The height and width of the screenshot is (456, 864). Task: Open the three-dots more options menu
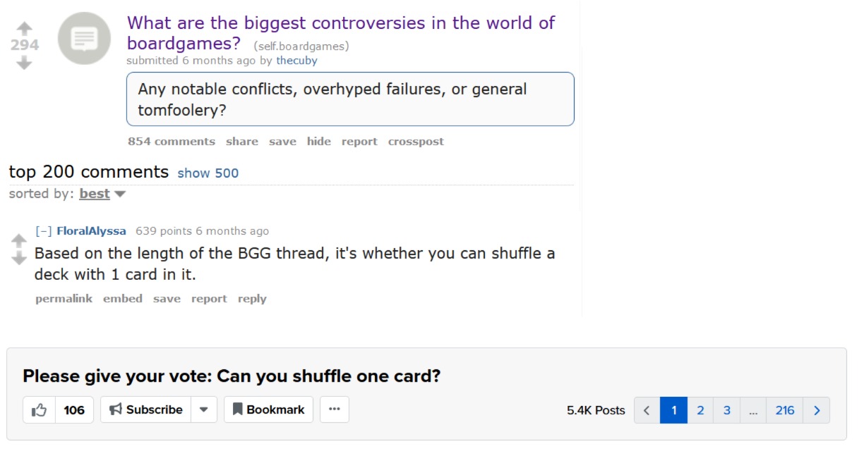[x=335, y=410]
